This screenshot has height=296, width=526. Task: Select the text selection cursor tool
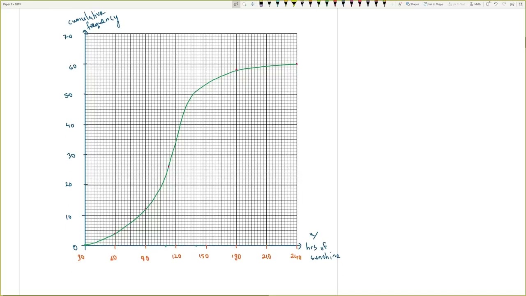pos(236,4)
